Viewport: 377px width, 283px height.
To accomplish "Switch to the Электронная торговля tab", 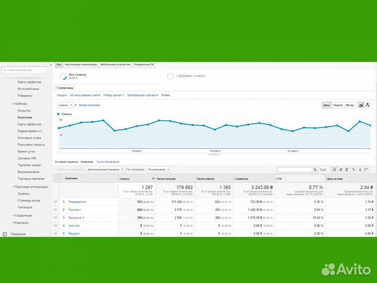I will tap(143, 95).
